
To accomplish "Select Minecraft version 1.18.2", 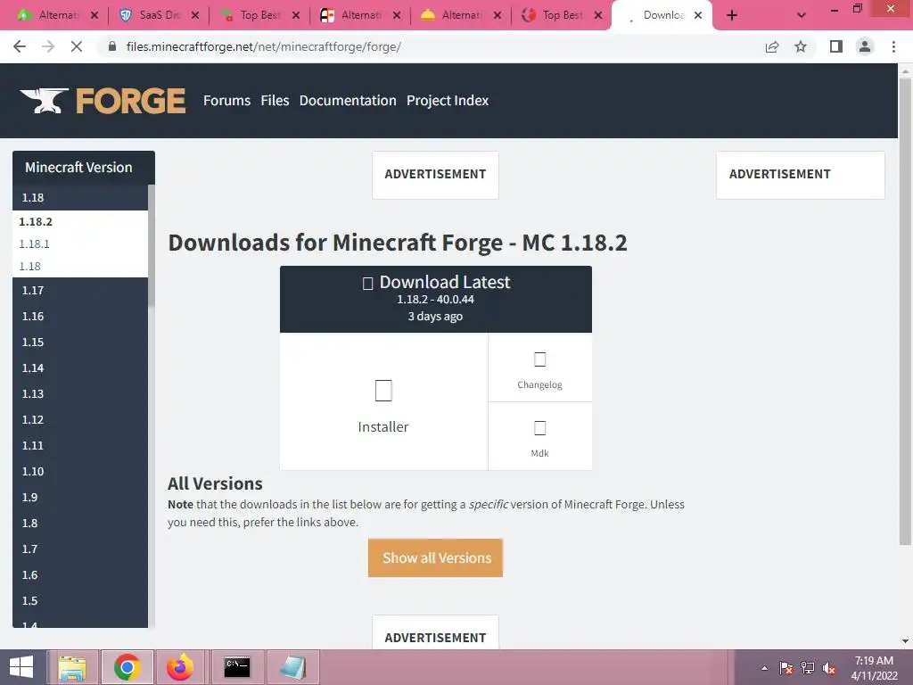I will click(x=36, y=222).
